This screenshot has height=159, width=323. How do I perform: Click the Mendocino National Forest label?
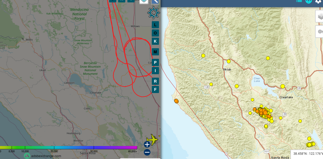(79, 14)
